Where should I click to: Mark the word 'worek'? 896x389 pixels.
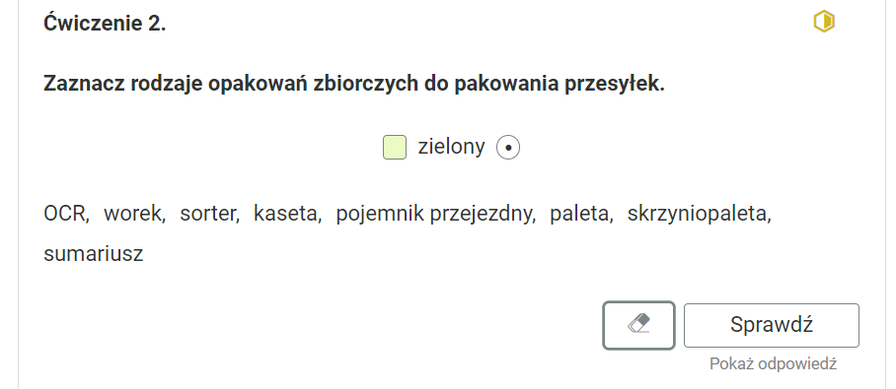pos(132,214)
